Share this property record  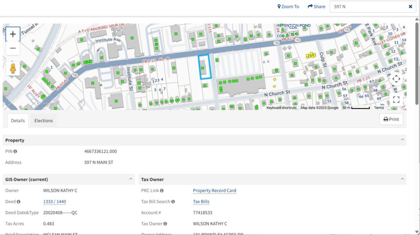[x=316, y=7]
